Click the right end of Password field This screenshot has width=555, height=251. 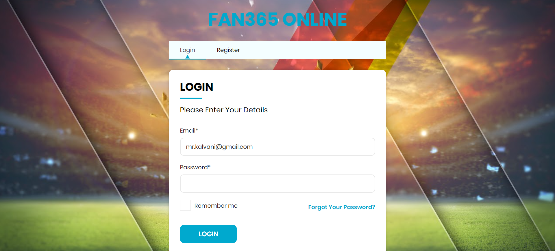367,183
